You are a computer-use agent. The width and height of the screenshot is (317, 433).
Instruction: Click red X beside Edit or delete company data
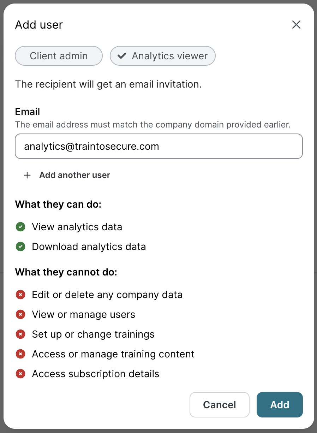(x=20, y=295)
